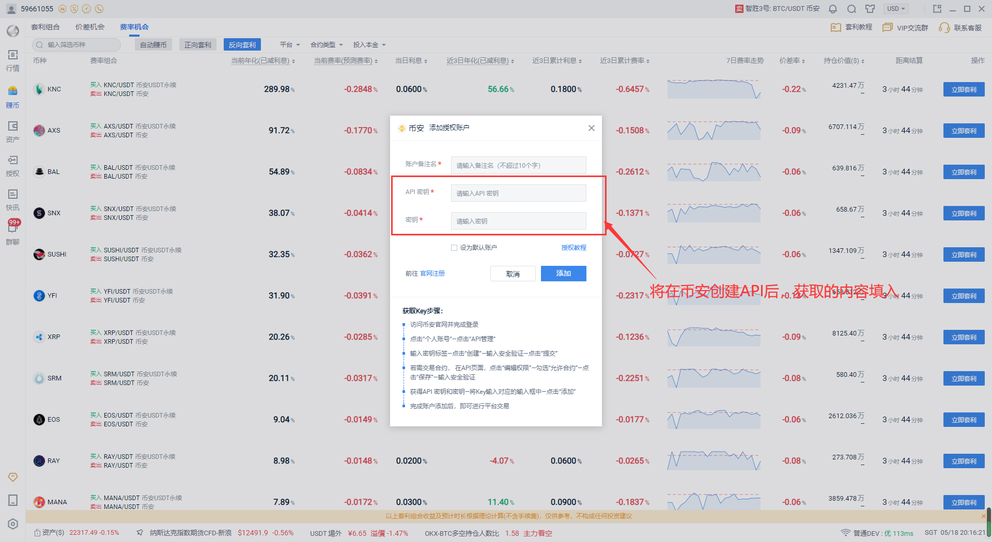Sort by 当前年化(已减利息) column
The width and height of the screenshot is (992, 542).
[263, 61]
